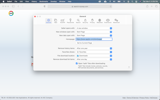Viewport: 160px width, 100px height.
Task: Click the Share icon in Safari toolbar
Action: point(147,6)
